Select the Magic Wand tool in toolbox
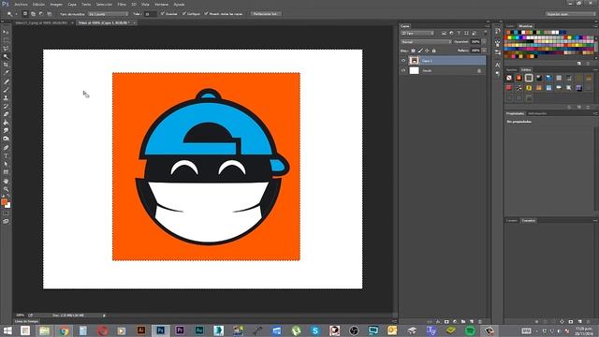 (6, 56)
